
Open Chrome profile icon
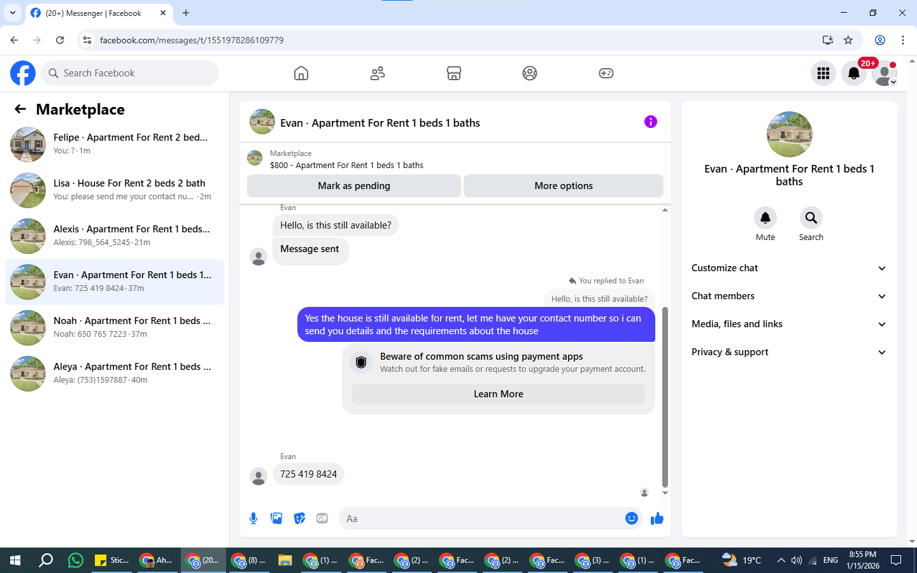point(880,40)
